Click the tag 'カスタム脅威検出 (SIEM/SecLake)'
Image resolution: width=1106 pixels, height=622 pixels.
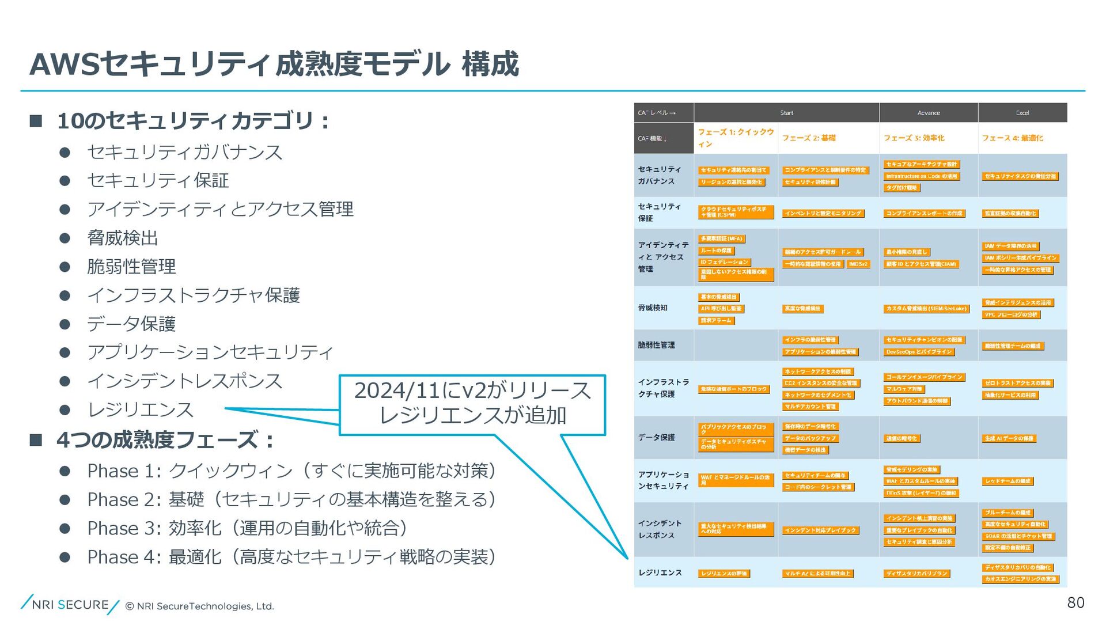(926, 309)
